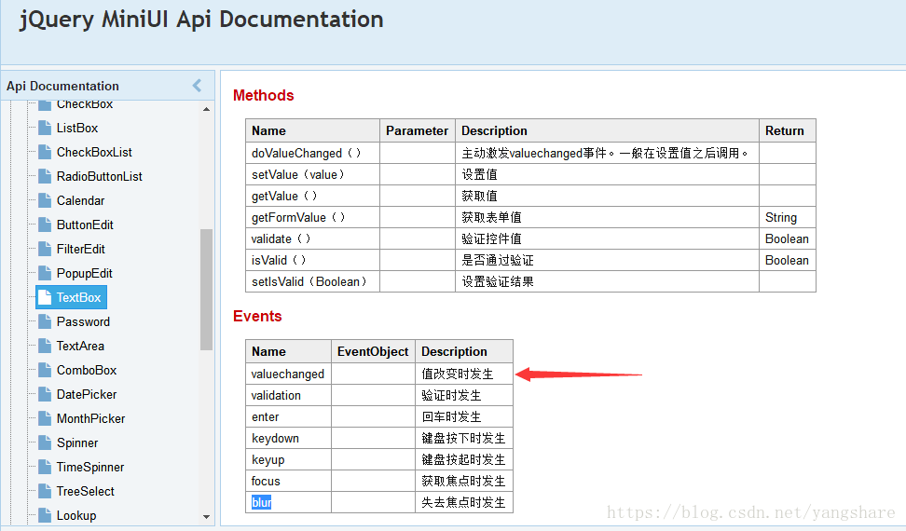Open the ListBox tree node
Screen dimensions: 906x531
point(76,129)
